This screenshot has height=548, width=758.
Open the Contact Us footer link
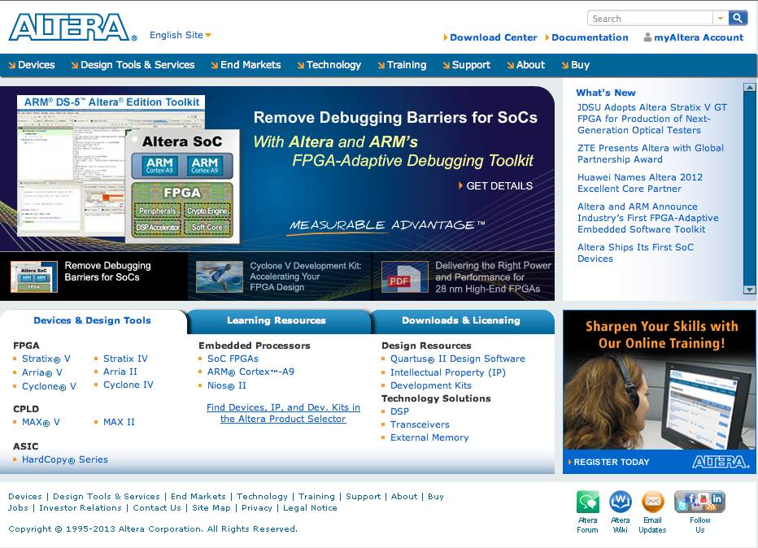[x=157, y=508]
